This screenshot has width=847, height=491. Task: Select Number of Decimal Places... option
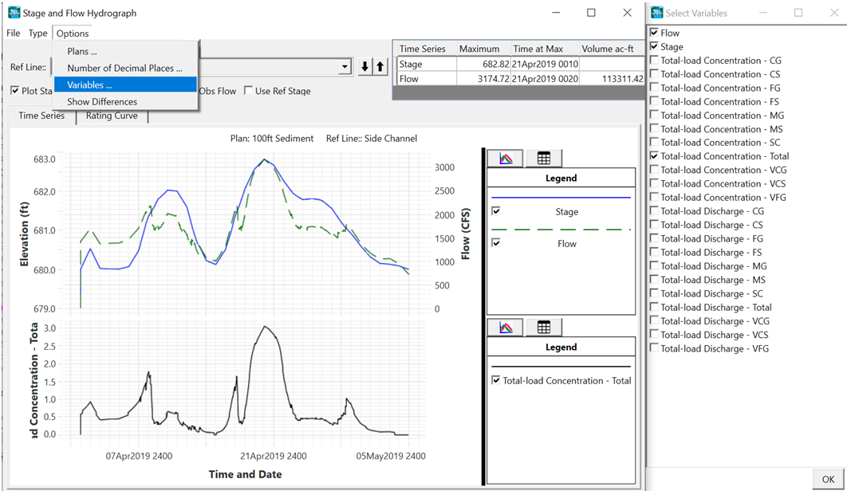click(x=124, y=68)
